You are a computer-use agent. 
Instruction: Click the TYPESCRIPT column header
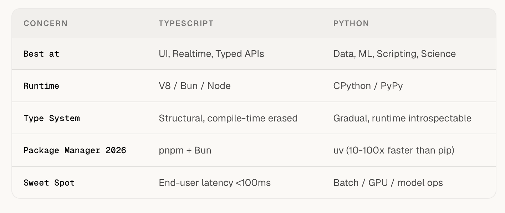(x=186, y=24)
